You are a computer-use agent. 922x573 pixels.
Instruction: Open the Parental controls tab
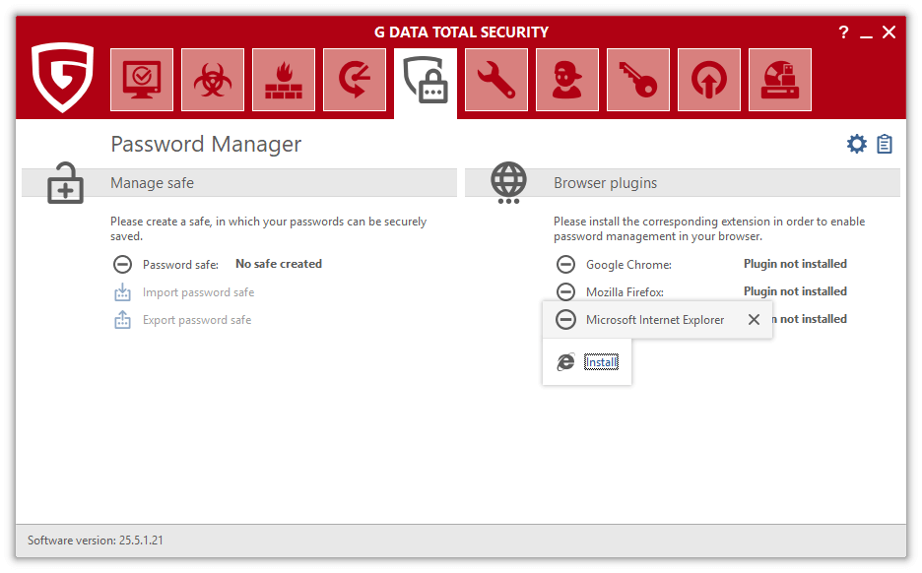pyautogui.click(x=567, y=80)
